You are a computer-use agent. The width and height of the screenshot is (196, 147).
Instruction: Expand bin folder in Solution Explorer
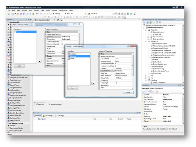click(146, 76)
